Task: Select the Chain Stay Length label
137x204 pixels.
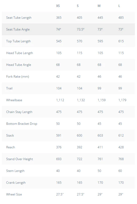Action: tap(19, 112)
